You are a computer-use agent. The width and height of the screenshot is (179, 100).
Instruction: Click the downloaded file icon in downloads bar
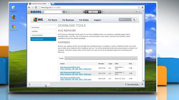pos(30,84)
